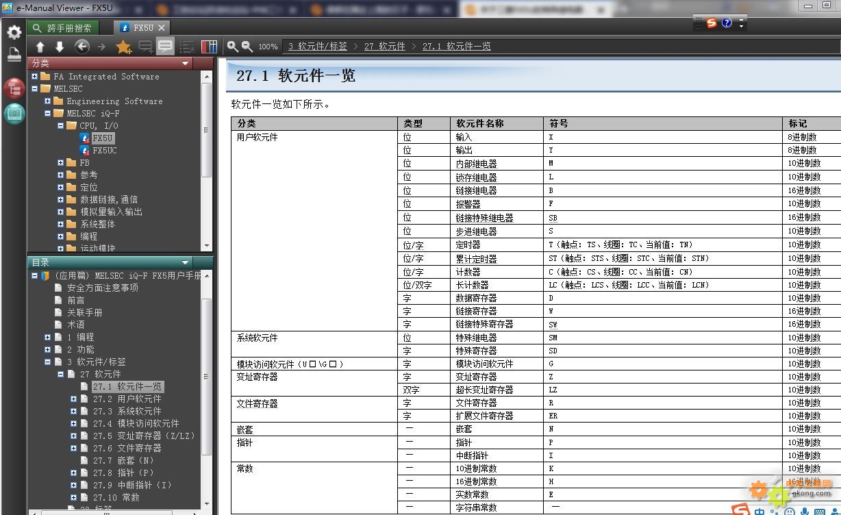Expand the Engineering Software folder
841x515 pixels.
click(x=47, y=101)
